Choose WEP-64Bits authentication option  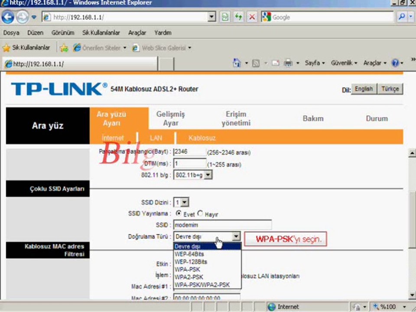pyautogui.click(x=207, y=254)
